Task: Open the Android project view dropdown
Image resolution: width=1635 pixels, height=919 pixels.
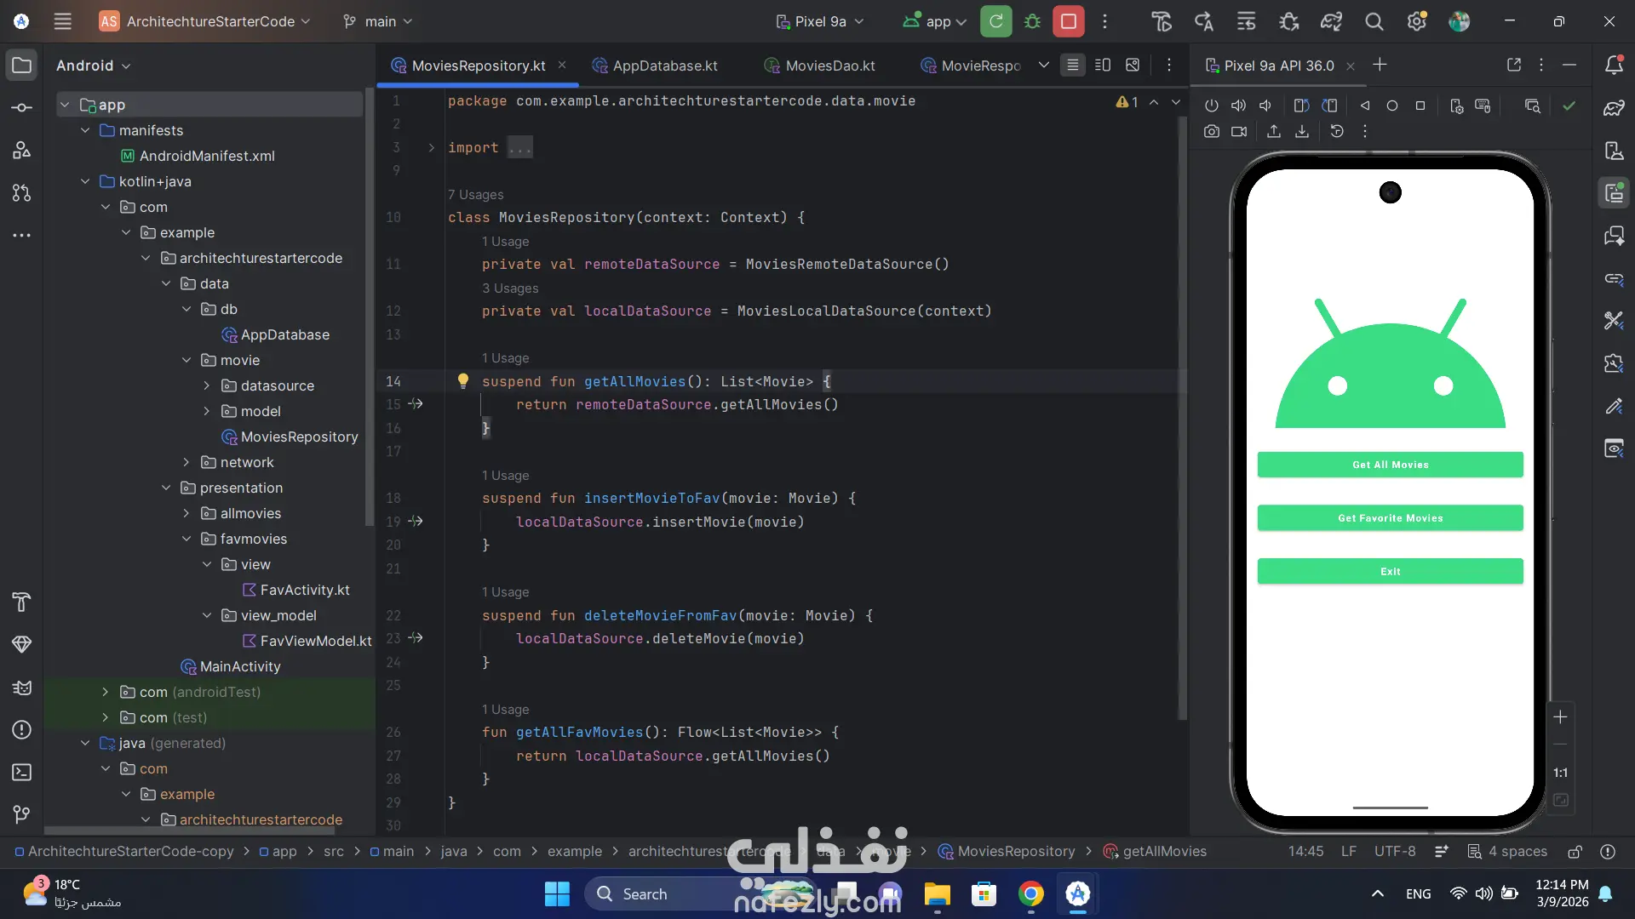Action: pos(93,66)
